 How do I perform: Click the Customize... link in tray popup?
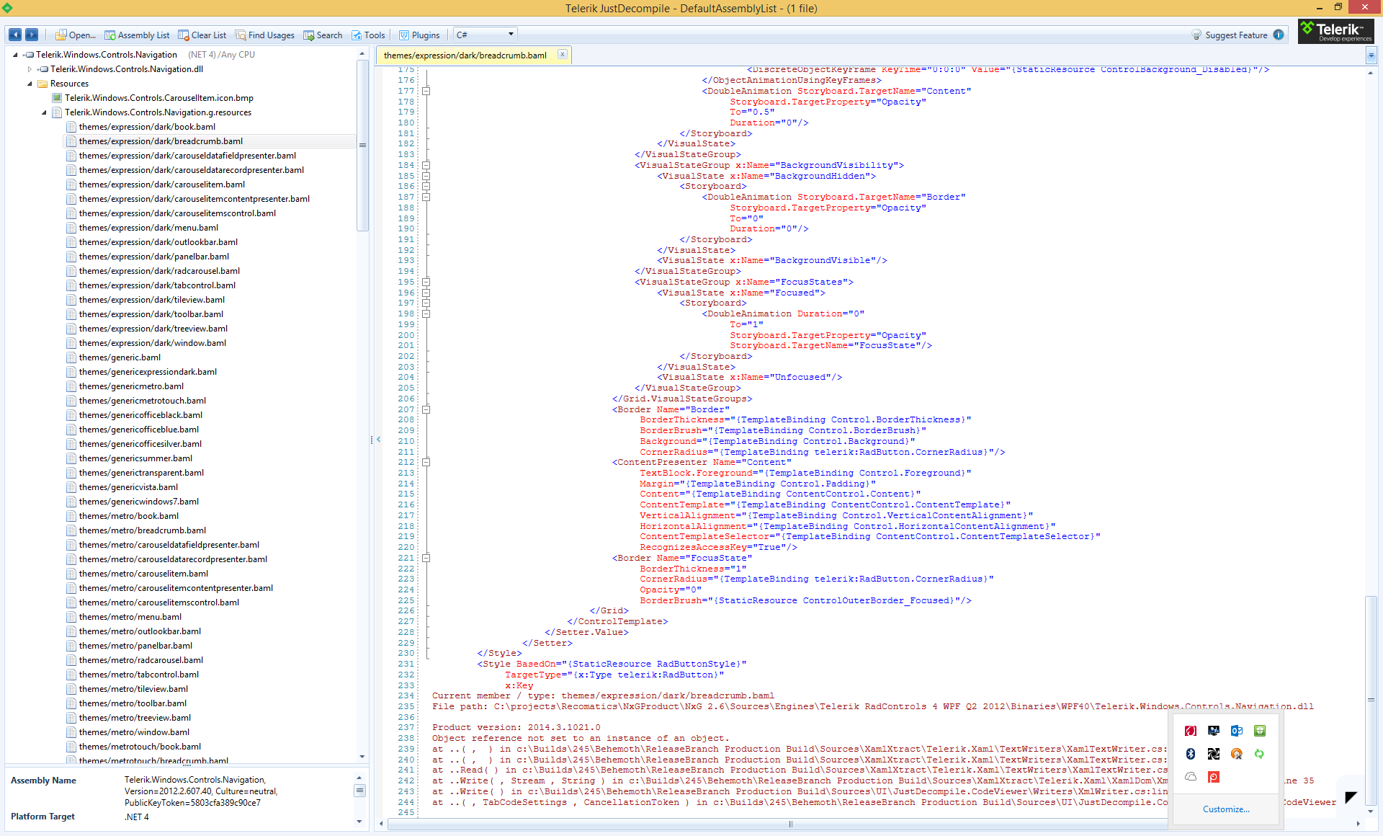(1226, 809)
